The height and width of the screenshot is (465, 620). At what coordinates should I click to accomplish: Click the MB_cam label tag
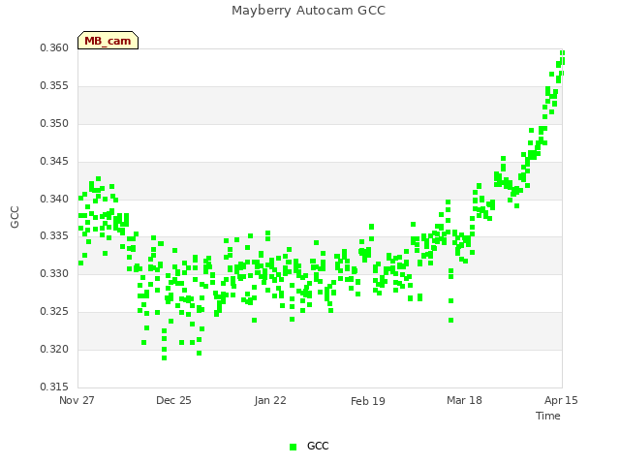click(x=108, y=41)
